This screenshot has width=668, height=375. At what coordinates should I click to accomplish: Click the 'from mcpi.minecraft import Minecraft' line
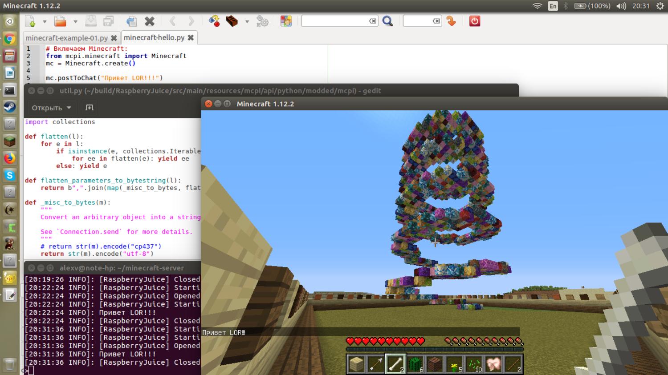click(x=116, y=56)
